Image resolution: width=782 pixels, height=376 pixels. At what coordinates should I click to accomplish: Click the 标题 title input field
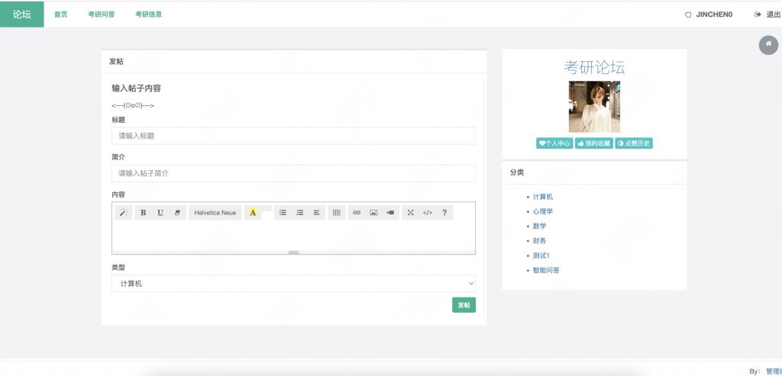(x=293, y=136)
